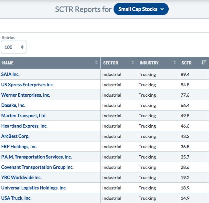Open the Small Cap Stocks dropdown
The height and width of the screenshot is (203, 209).
141,9
